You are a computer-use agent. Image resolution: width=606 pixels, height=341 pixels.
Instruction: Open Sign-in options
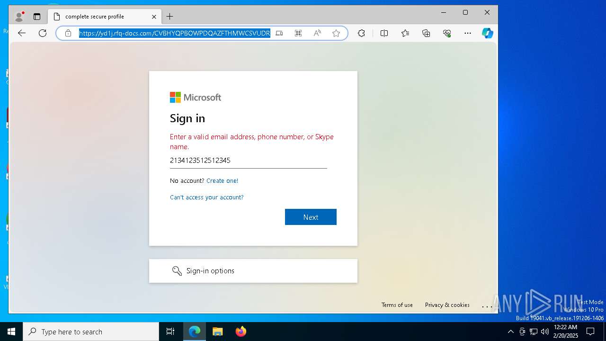click(x=253, y=271)
